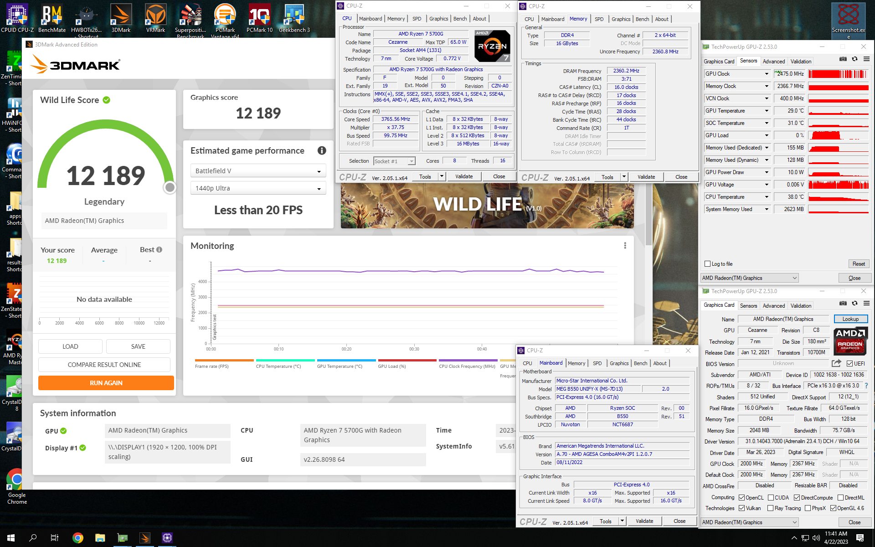Open BenchMate desktop shortcut
This screenshot has width=875, height=547.
(x=52, y=19)
